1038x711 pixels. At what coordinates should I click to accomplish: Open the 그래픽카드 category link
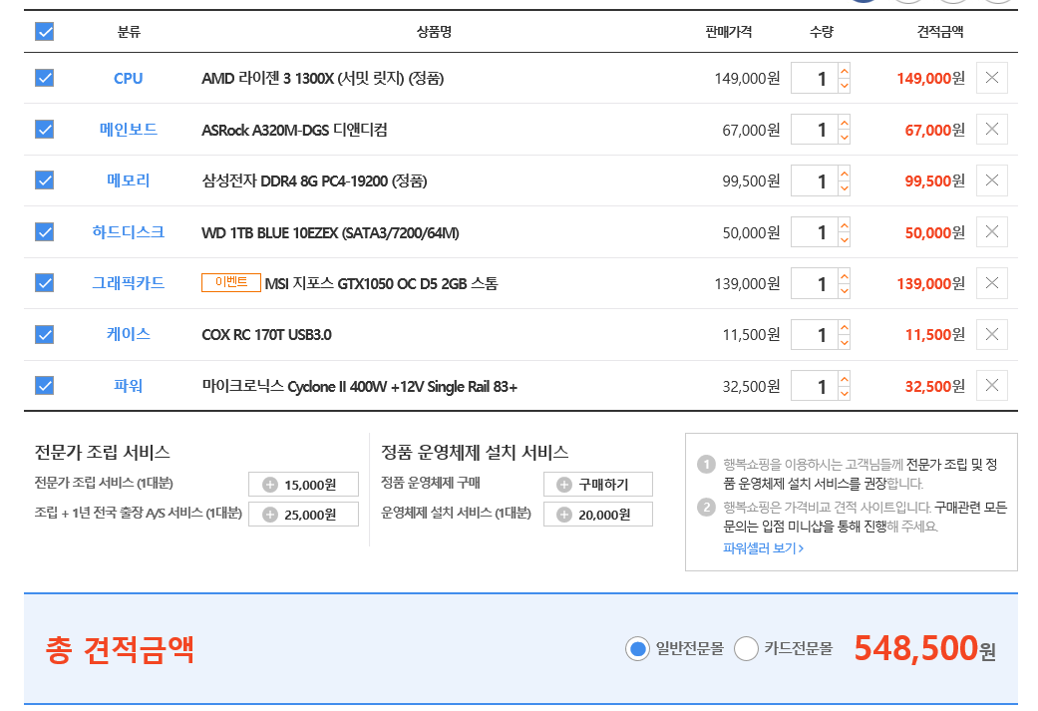[x=129, y=283]
